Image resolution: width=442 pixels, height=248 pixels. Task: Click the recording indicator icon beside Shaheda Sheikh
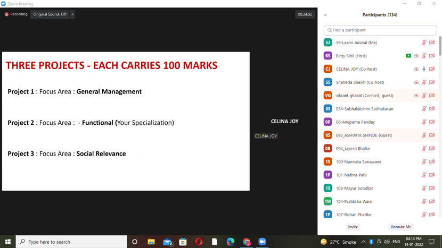(416, 82)
